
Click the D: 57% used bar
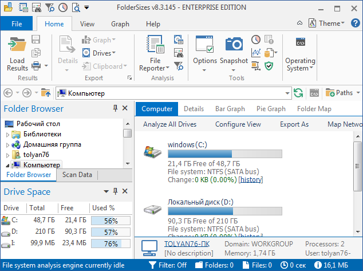pyautogui.click(x=111, y=232)
